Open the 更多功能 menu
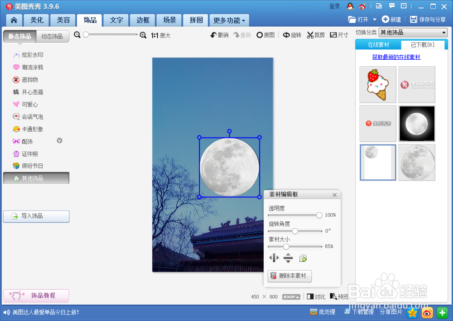Screen dimensions: 453x321 (x=229, y=20)
